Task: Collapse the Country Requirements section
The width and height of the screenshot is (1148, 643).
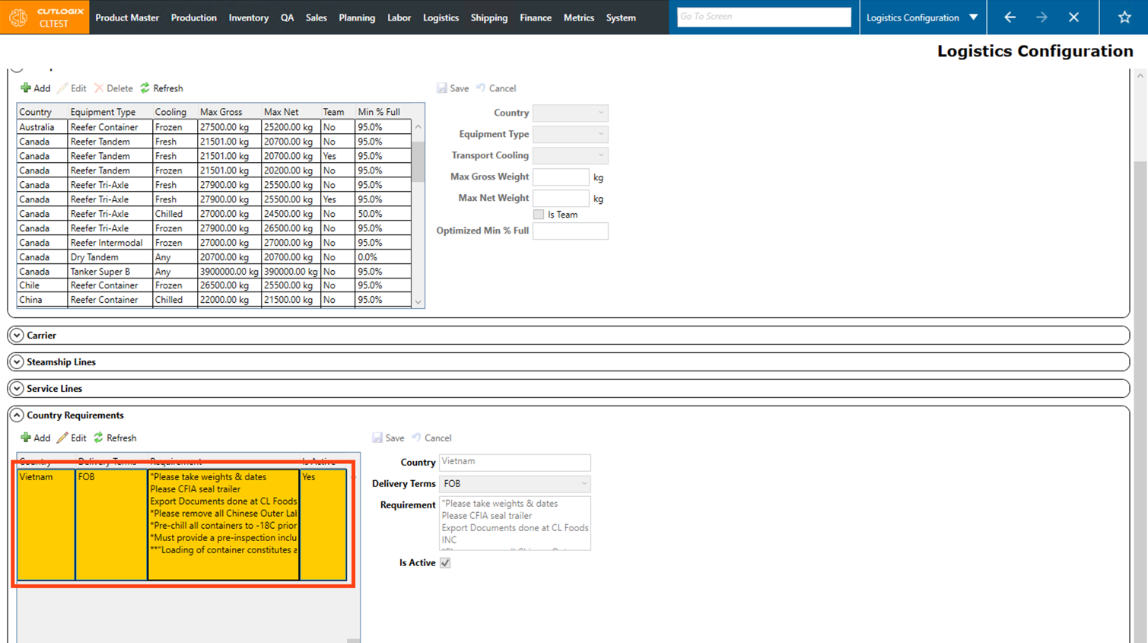Action: pyautogui.click(x=17, y=415)
